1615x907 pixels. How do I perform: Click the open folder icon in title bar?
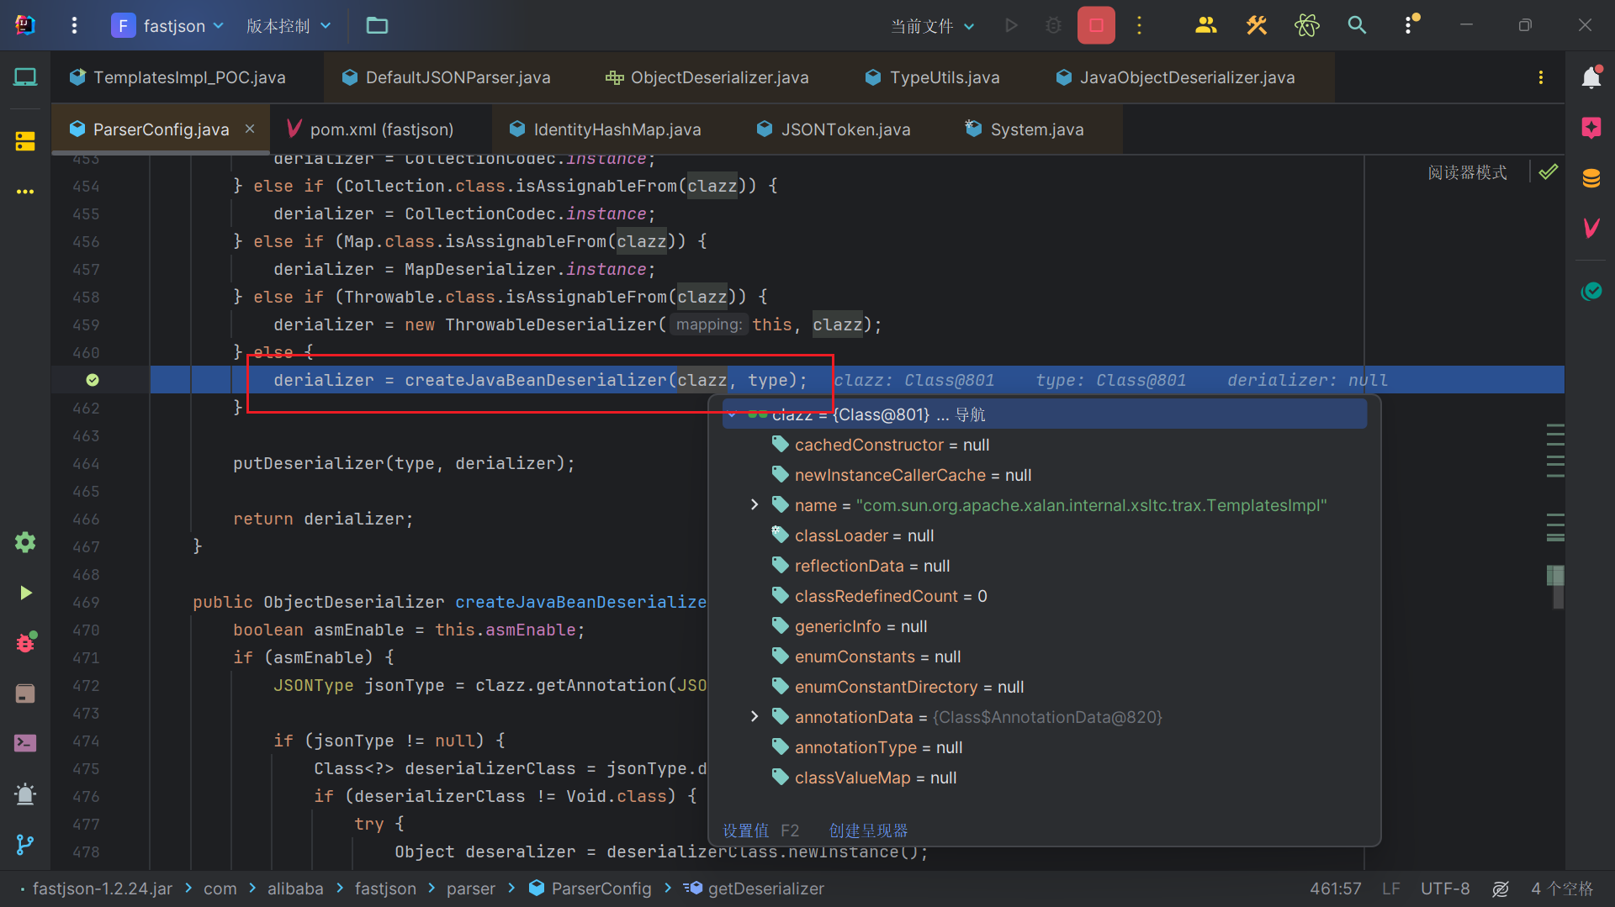pos(377,25)
